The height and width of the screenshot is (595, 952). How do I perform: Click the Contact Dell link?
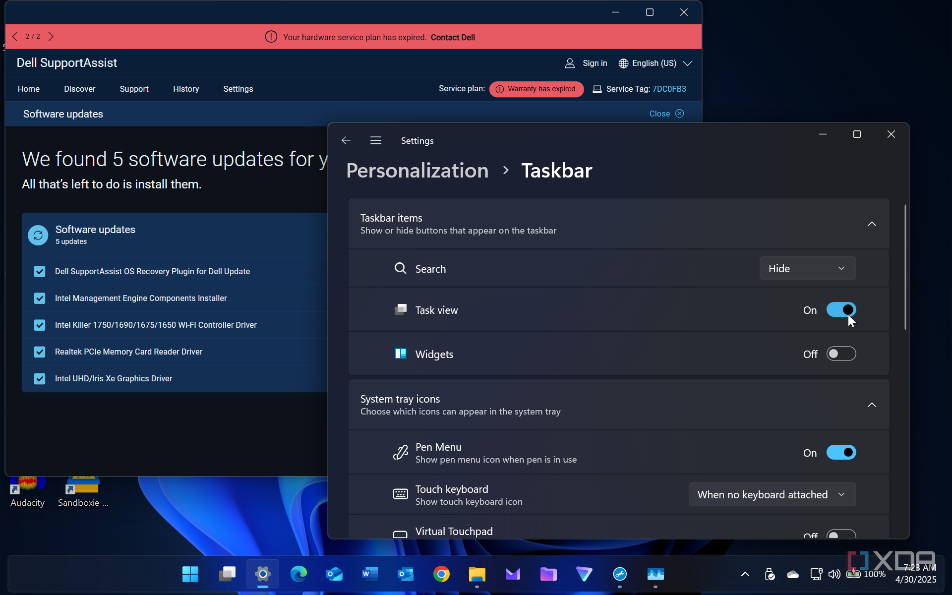[x=453, y=38]
